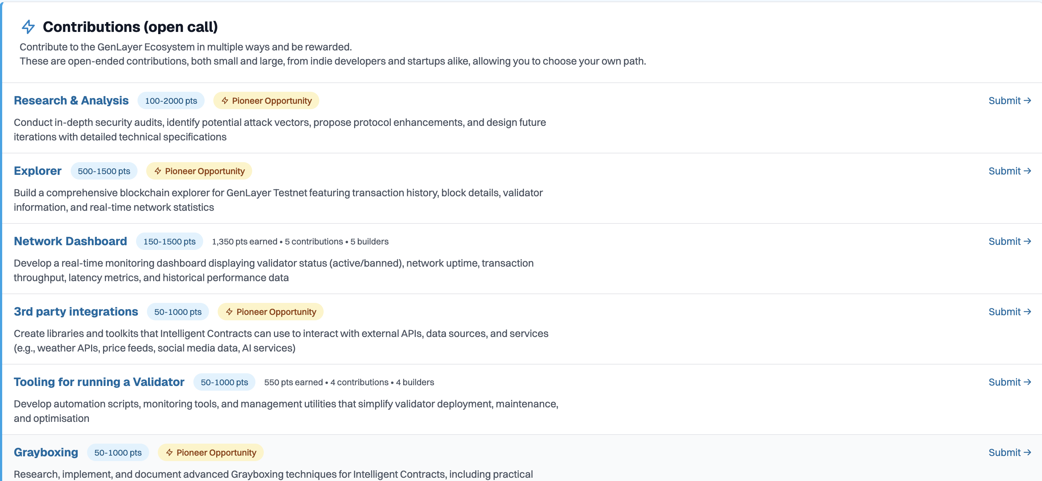Open the 3rd party integrations title
The image size is (1042, 481).
tap(76, 312)
